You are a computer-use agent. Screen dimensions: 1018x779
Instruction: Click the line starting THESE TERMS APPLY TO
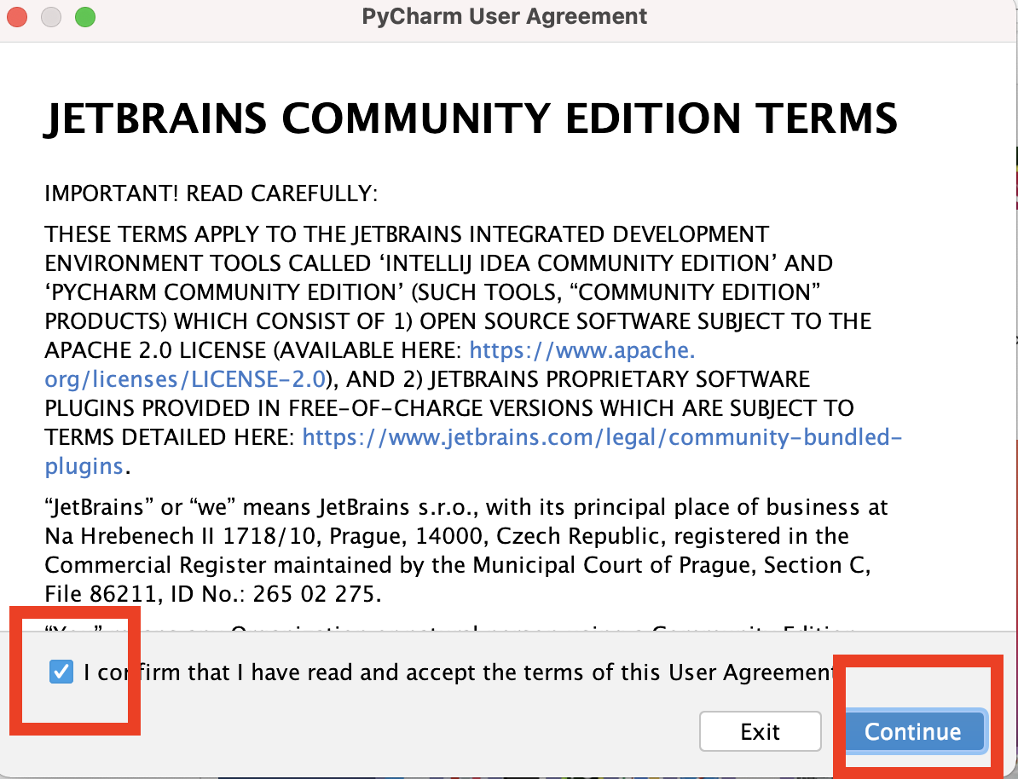point(407,234)
